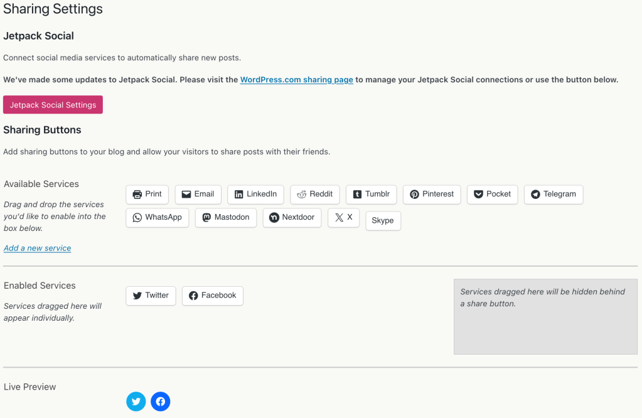Click the Nextdoor logo icon
642x418 pixels.
tap(274, 218)
